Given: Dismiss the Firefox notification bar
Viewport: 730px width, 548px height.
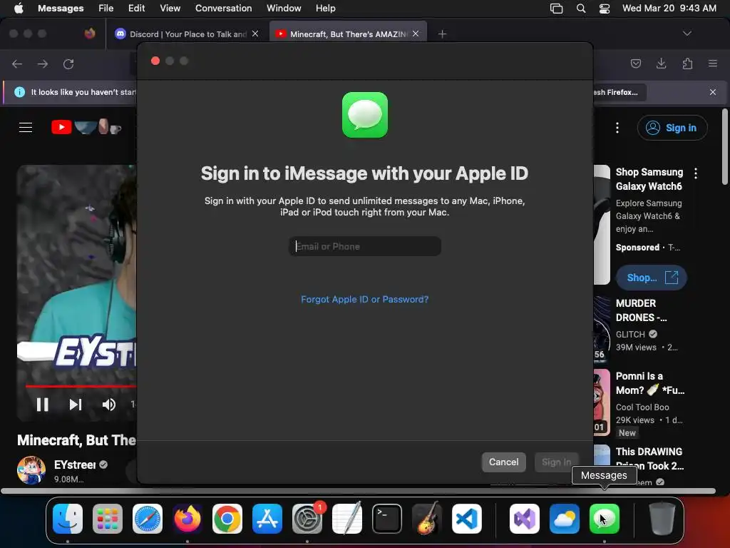Looking at the screenshot, I should [x=713, y=92].
